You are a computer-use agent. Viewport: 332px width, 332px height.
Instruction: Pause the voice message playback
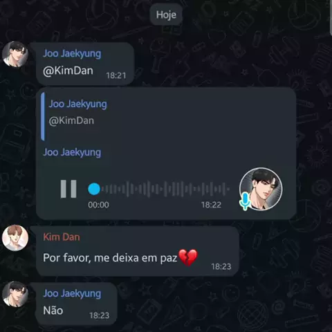(x=68, y=189)
